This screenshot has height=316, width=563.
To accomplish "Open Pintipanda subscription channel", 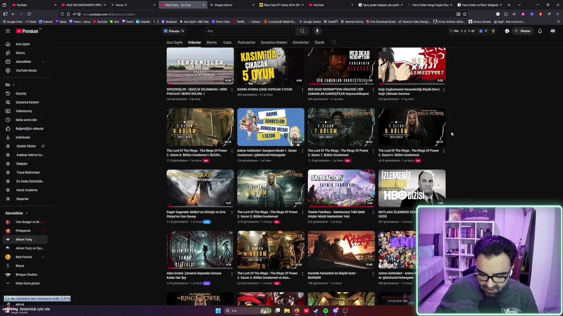I will (24, 230).
